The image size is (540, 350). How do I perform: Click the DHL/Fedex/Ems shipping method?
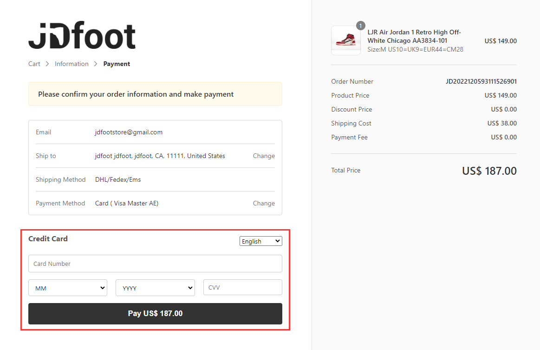point(118,180)
